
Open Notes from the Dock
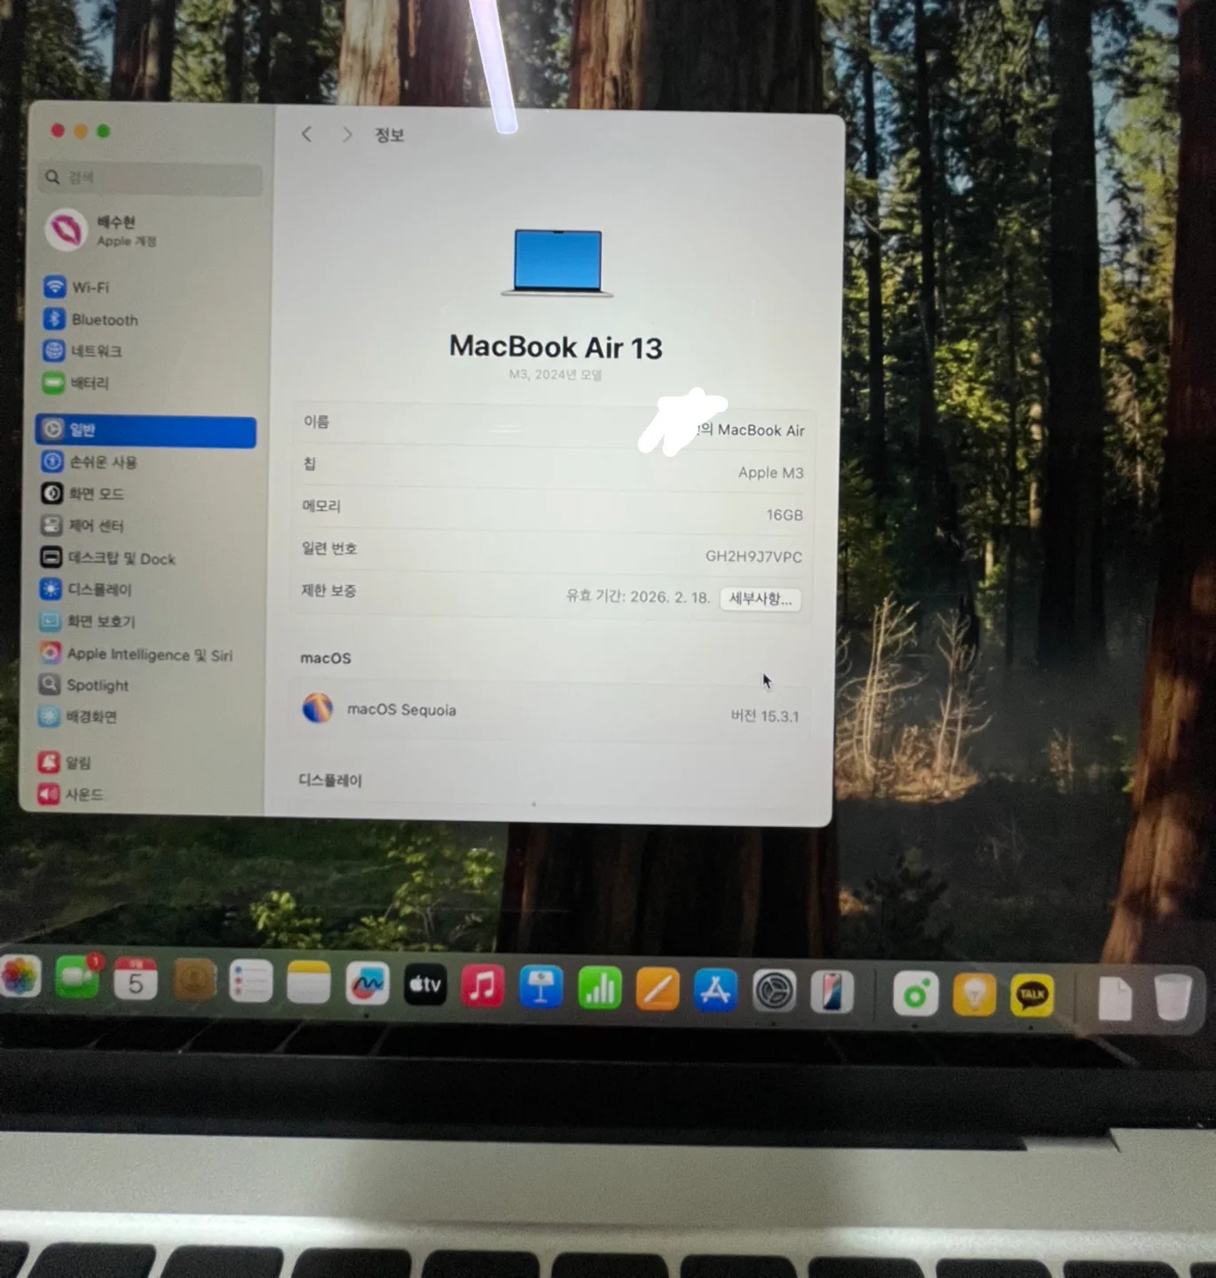[309, 983]
